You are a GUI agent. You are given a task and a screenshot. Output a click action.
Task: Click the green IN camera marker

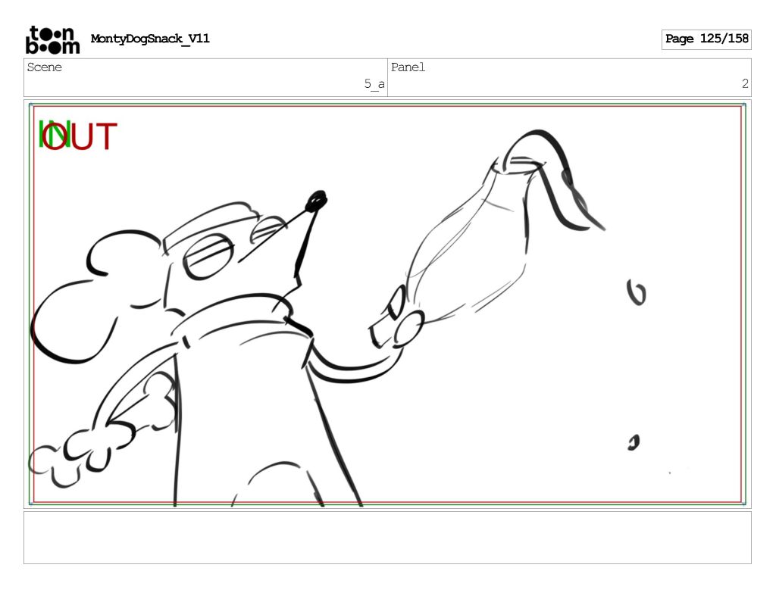pyautogui.click(x=50, y=136)
